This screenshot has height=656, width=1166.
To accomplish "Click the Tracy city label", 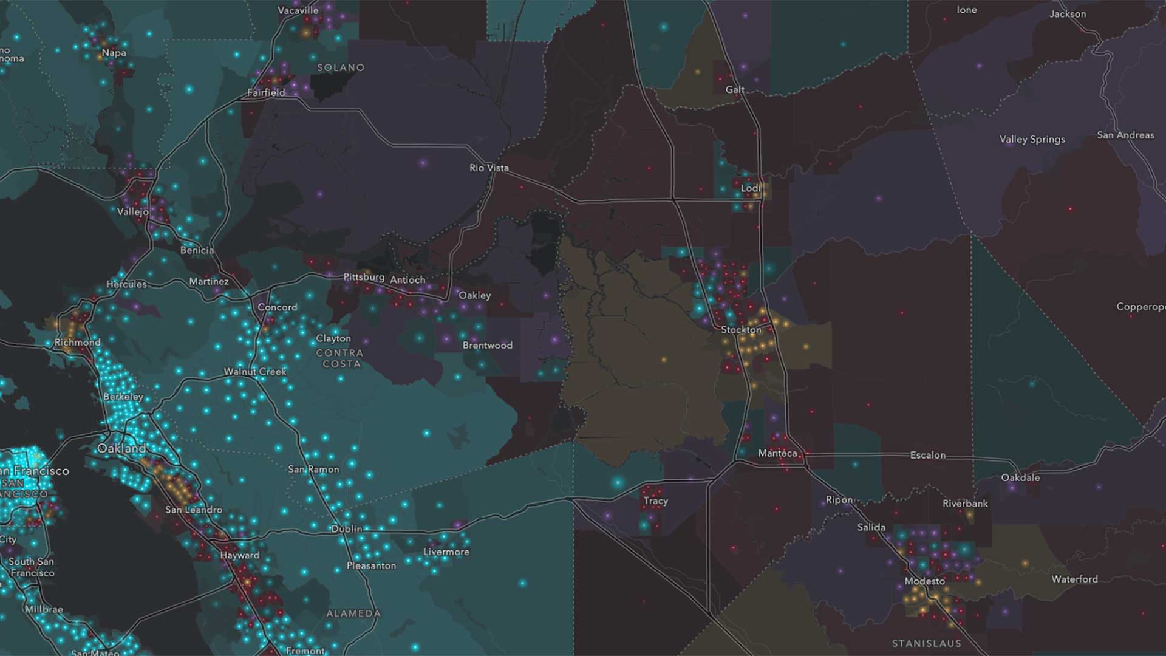I will click(x=655, y=501).
